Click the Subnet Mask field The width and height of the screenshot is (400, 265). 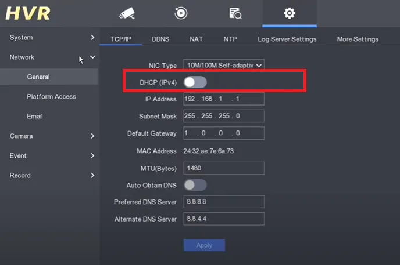click(224, 116)
